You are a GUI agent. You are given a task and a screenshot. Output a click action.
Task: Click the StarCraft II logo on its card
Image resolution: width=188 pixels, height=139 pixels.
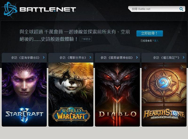click(x=24, y=115)
